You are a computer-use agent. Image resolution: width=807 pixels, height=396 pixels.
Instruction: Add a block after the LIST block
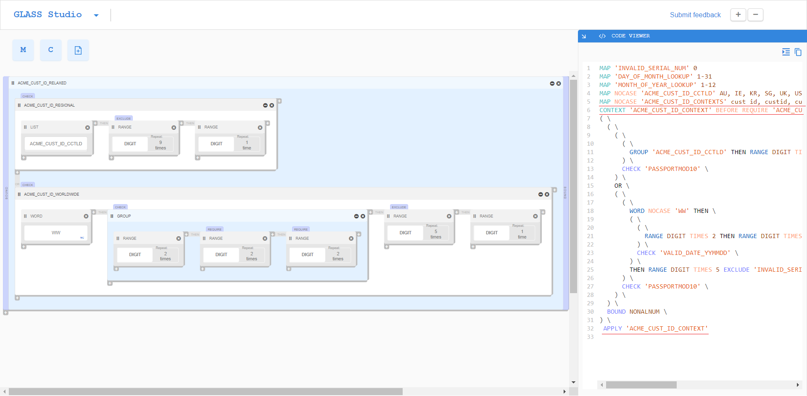point(95,123)
